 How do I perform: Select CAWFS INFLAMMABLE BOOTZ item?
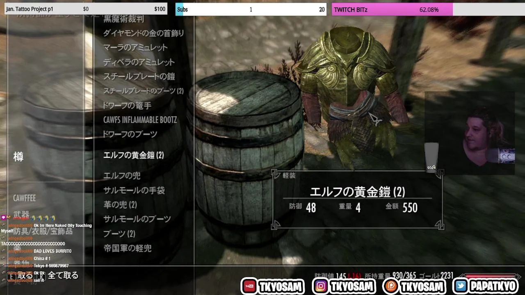tap(140, 120)
